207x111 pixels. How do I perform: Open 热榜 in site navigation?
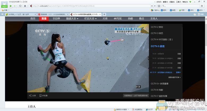tap(130, 19)
